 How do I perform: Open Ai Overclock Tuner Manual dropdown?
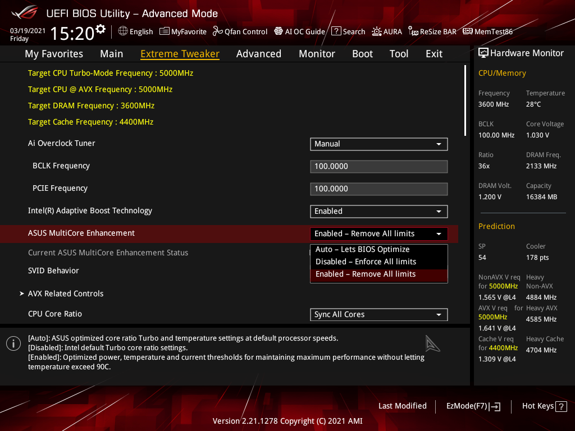click(379, 144)
